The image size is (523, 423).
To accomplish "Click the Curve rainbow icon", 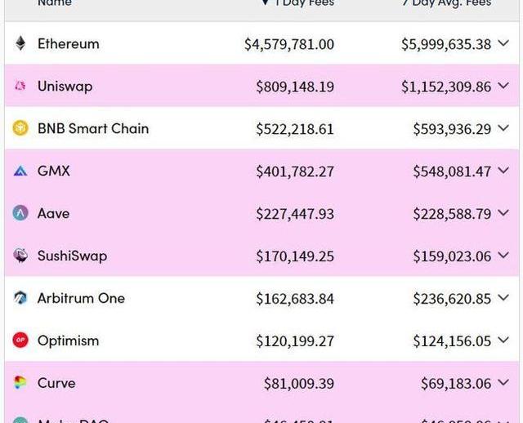I will click(x=20, y=384).
